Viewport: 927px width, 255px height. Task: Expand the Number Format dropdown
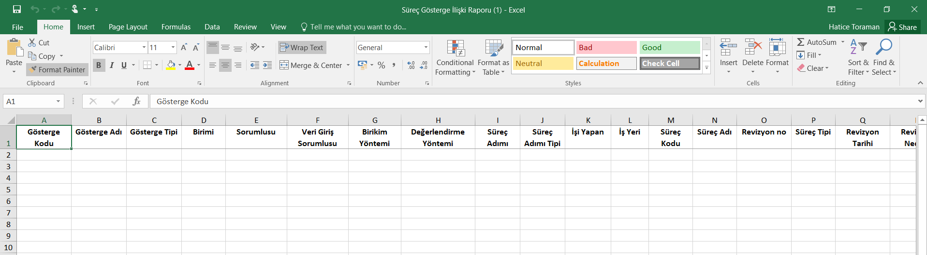tap(426, 47)
